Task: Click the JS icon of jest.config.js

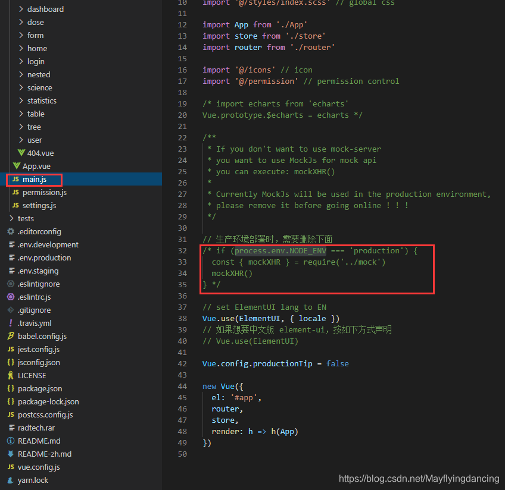Action: [x=11, y=349]
